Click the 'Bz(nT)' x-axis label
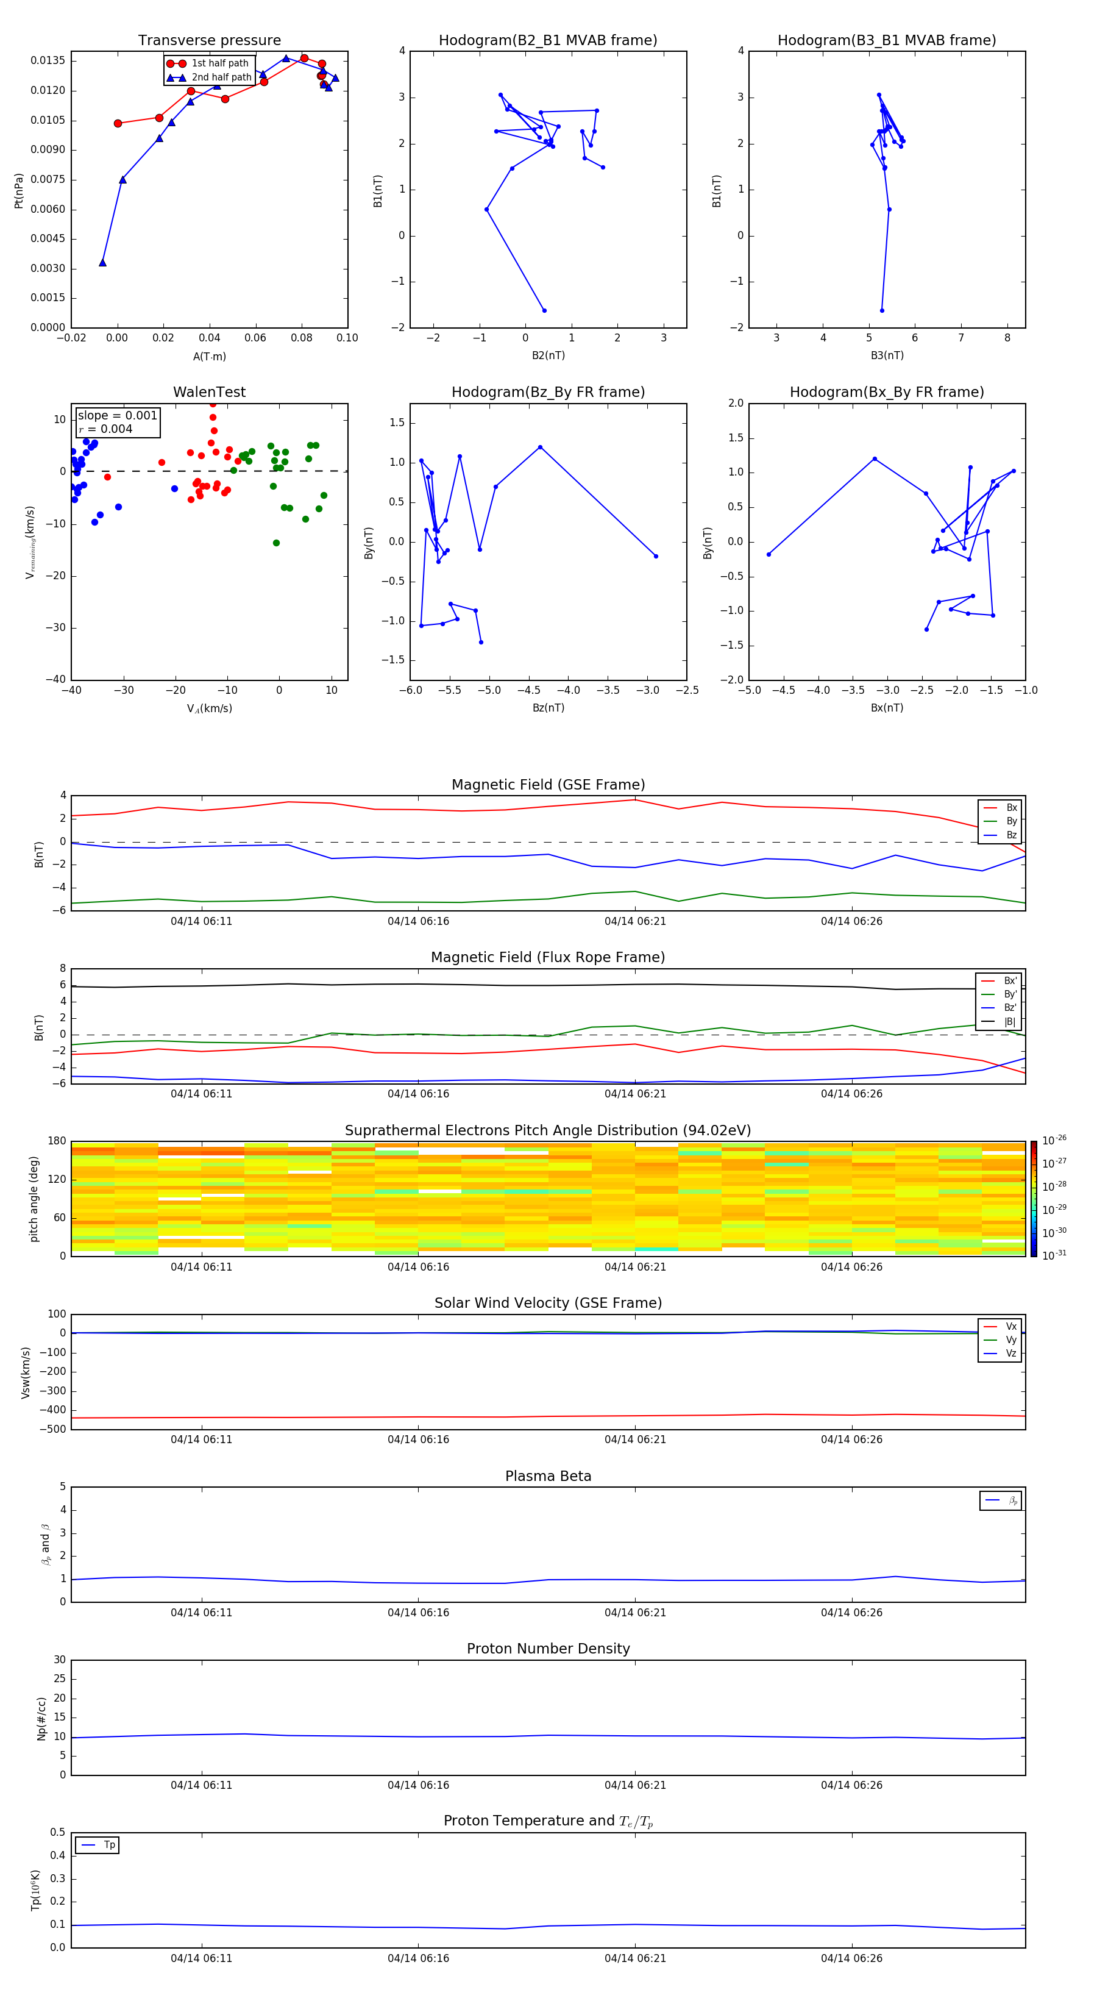Screen dimensions: 1097x2012 click(548, 708)
